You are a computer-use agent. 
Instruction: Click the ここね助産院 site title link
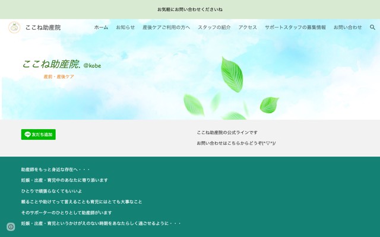[43, 27]
